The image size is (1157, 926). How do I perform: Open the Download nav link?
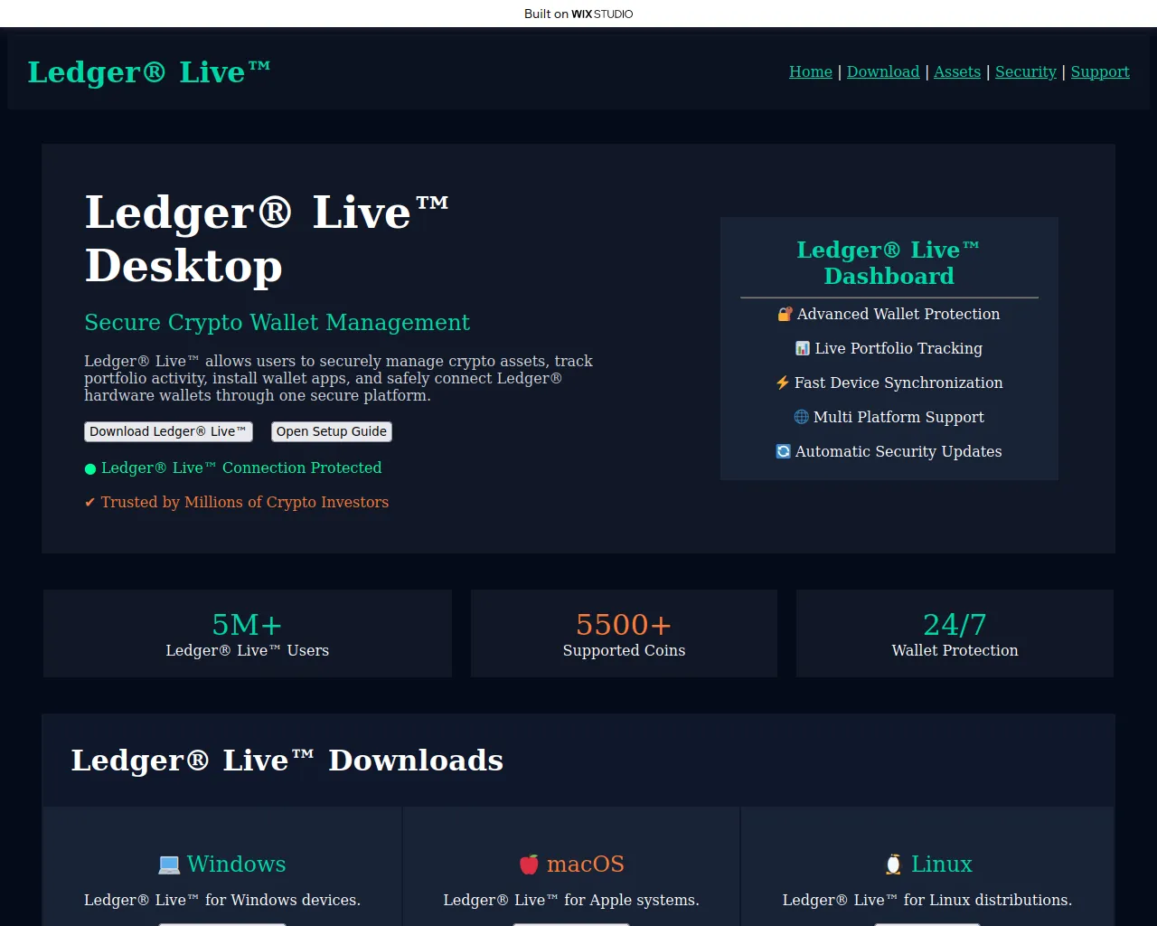[883, 71]
